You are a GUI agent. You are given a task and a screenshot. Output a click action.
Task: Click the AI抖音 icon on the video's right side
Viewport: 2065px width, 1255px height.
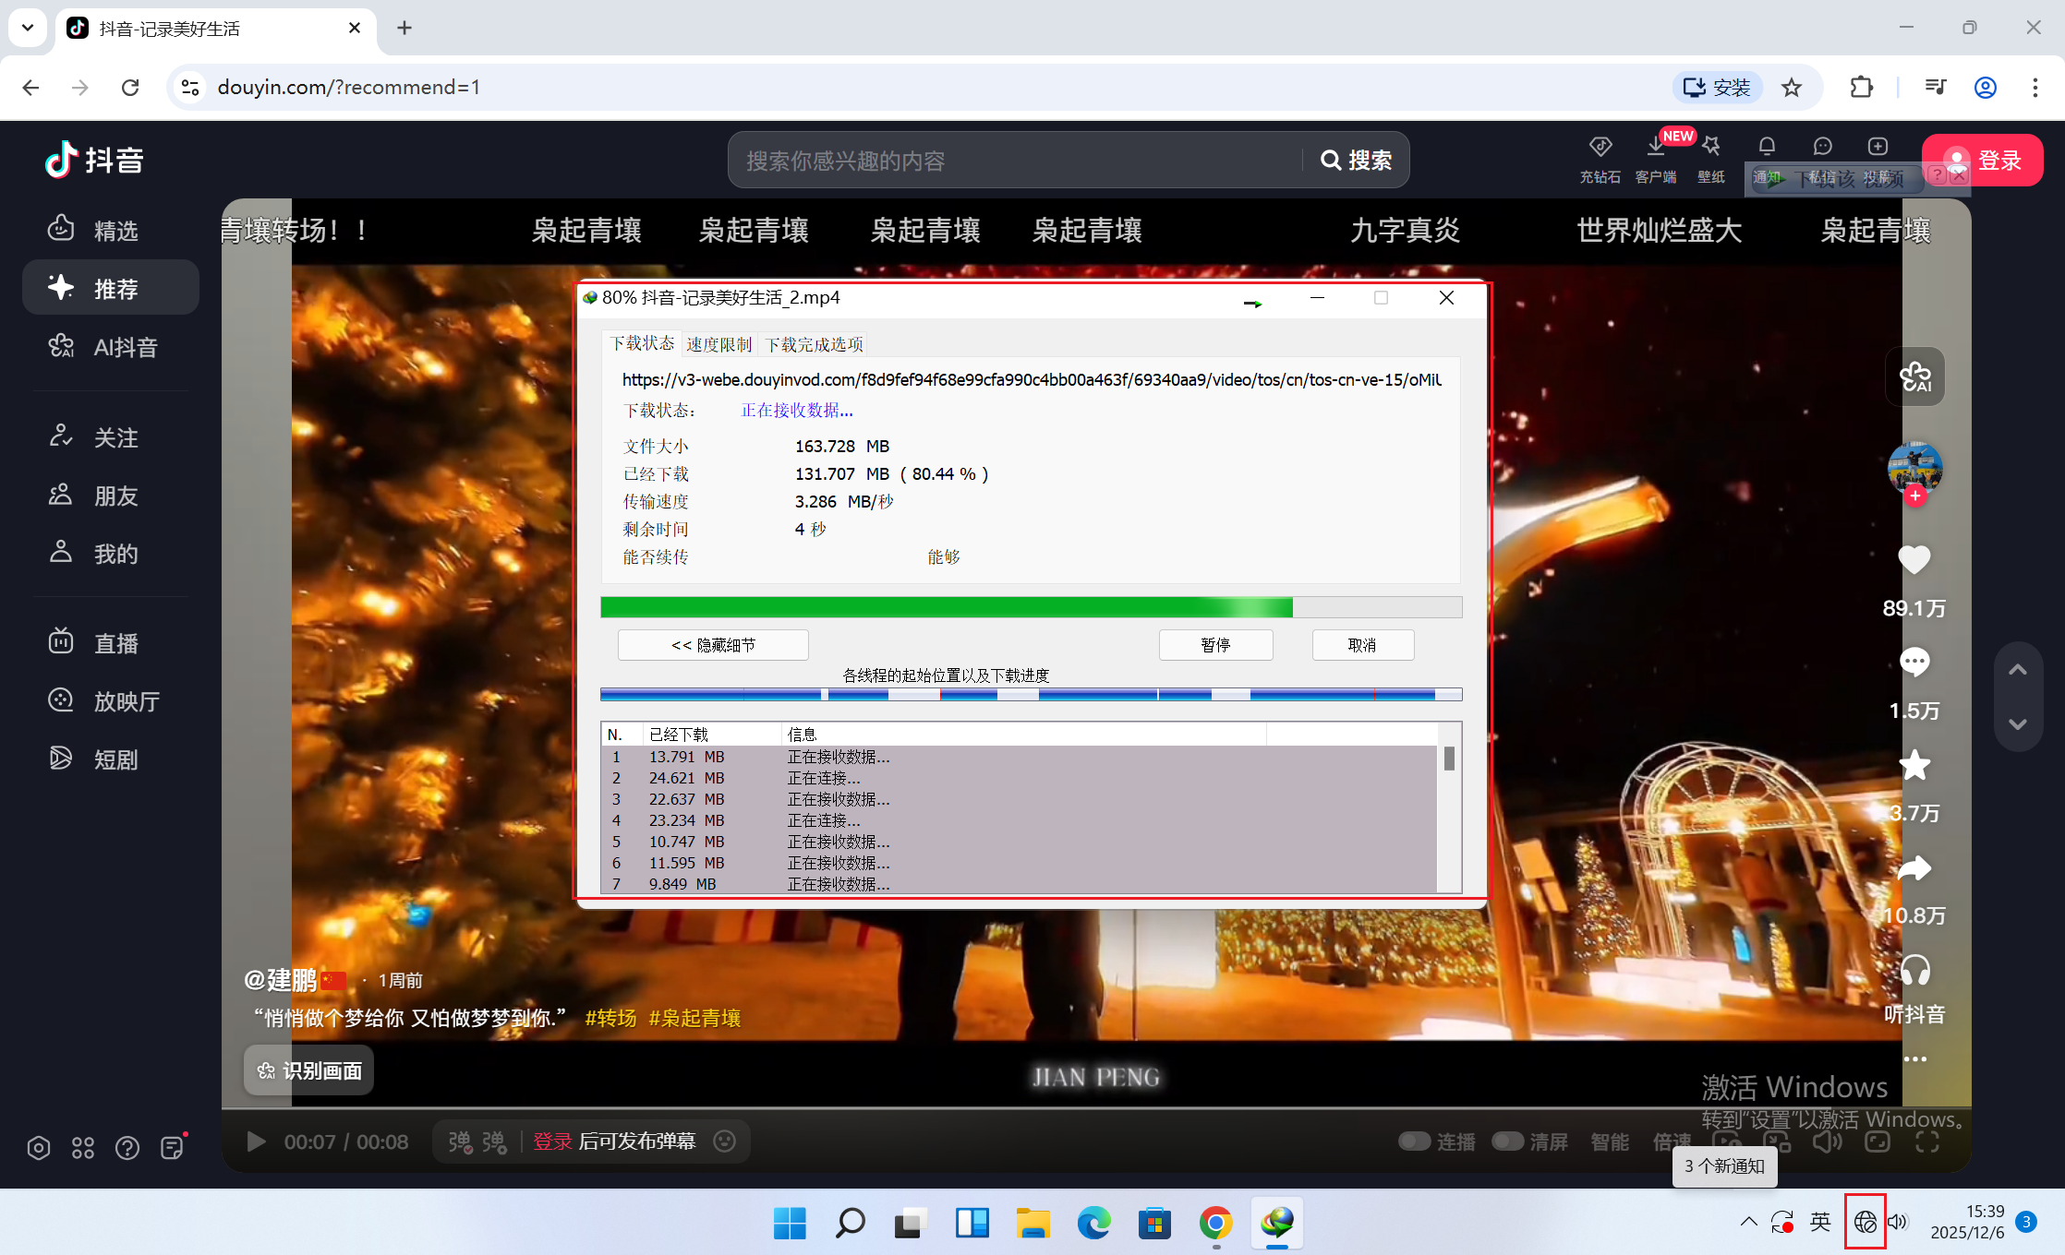[x=1914, y=376]
